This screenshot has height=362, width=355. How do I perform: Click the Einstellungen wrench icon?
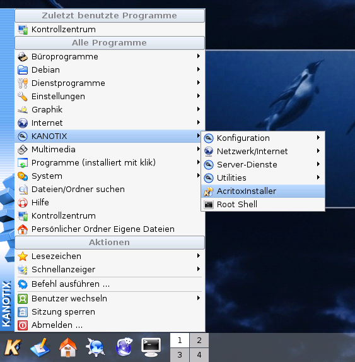[x=23, y=97]
